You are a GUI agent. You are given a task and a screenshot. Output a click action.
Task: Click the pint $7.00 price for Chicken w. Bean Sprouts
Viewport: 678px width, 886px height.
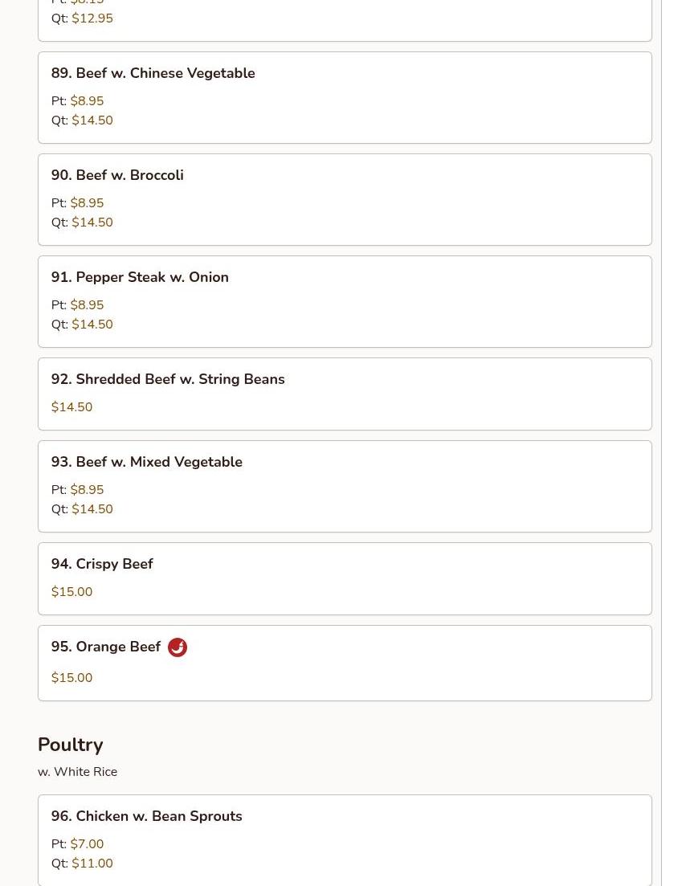[x=87, y=843]
